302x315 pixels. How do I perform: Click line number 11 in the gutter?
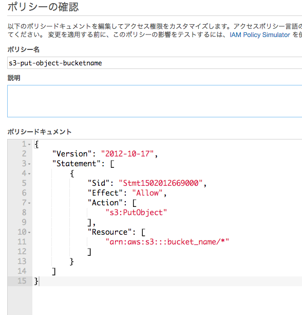point(22,242)
